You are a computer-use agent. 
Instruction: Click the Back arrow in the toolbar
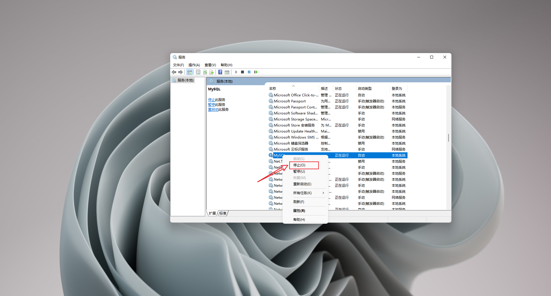click(x=174, y=72)
